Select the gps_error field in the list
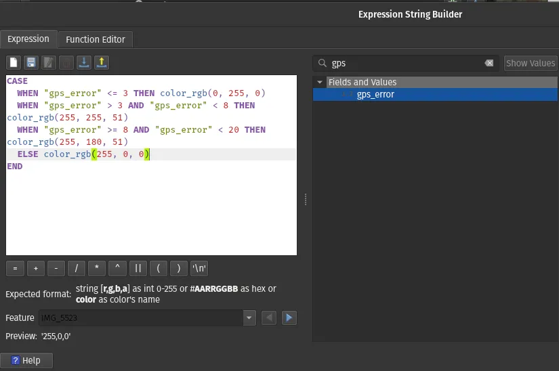559x371 pixels. [x=375, y=94]
